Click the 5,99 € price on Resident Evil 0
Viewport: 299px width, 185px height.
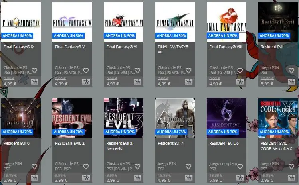[x=10, y=180]
